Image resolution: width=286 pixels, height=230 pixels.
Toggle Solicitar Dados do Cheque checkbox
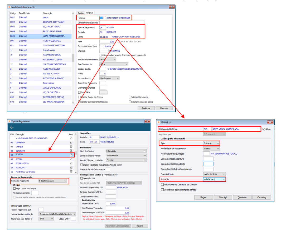pos(79,97)
